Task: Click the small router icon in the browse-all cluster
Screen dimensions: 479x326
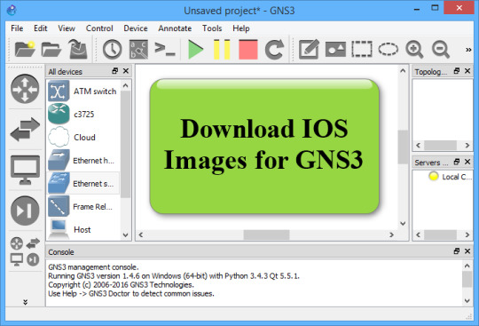Action: (17, 243)
